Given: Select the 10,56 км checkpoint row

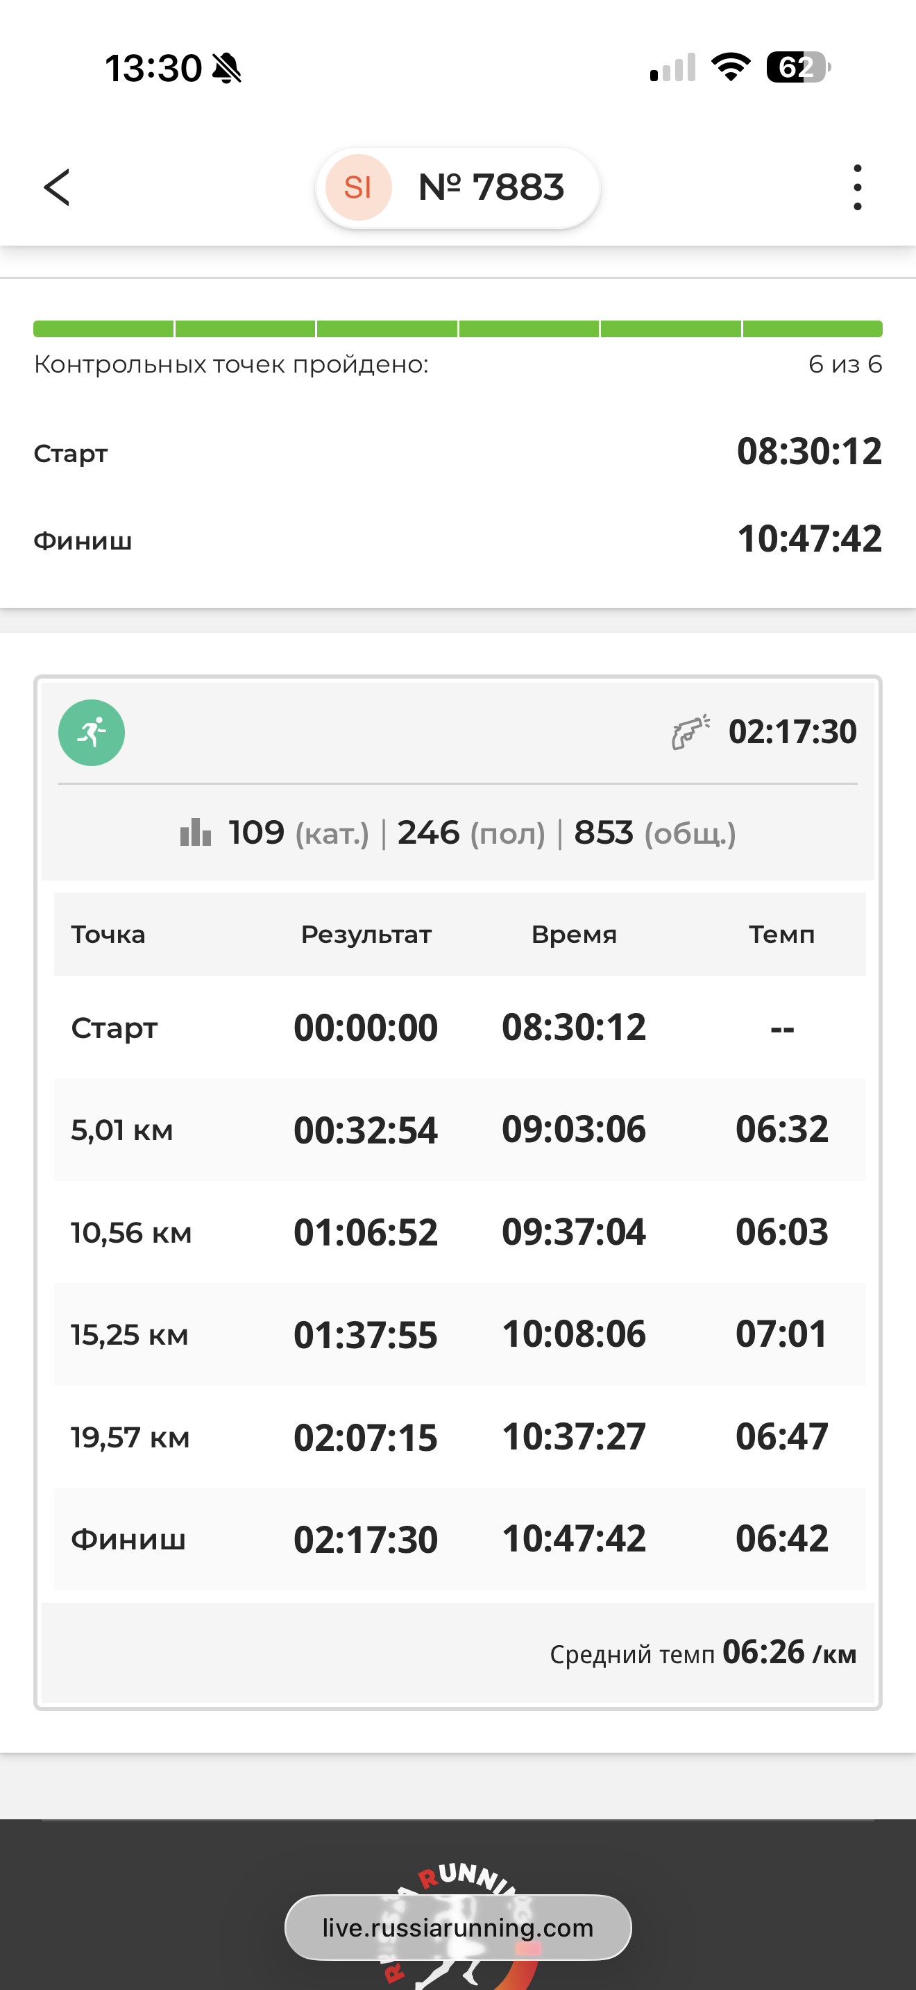Looking at the screenshot, I should click(x=459, y=1232).
